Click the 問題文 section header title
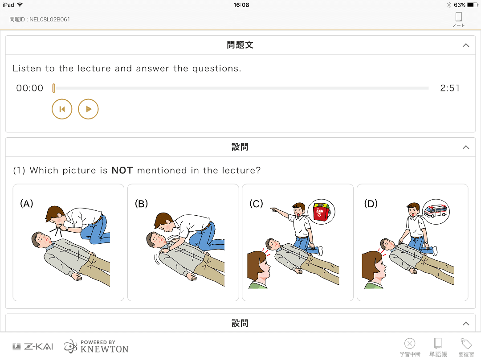Screen dimensions: 481x361 click(x=240, y=45)
